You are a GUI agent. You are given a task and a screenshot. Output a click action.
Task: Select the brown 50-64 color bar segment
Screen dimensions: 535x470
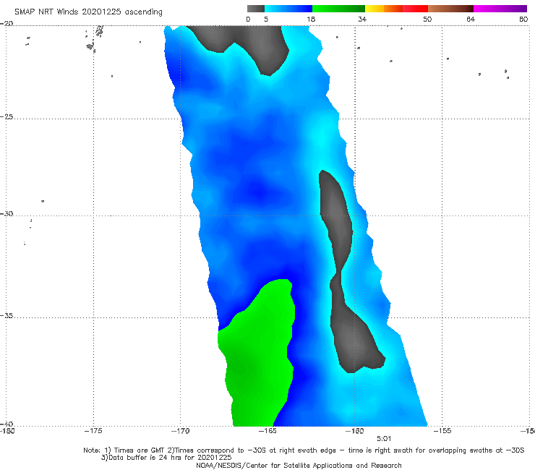[x=450, y=9]
